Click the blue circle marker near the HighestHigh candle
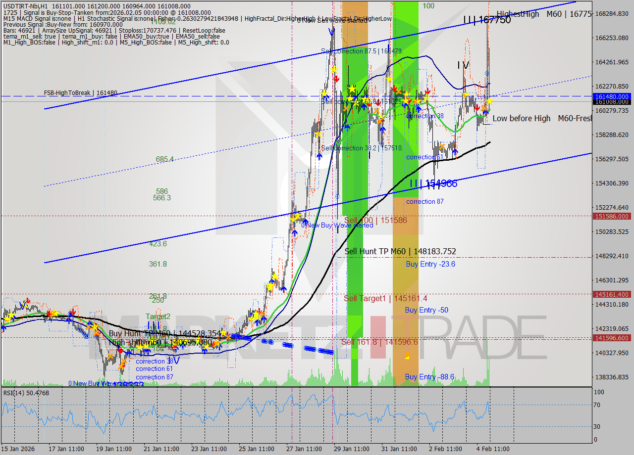634x455 pixels. coord(487,73)
